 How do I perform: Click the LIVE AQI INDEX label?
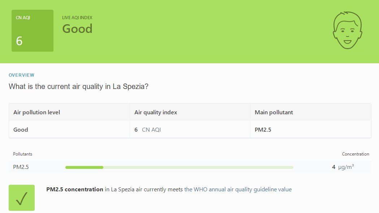[x=77, y=18]
